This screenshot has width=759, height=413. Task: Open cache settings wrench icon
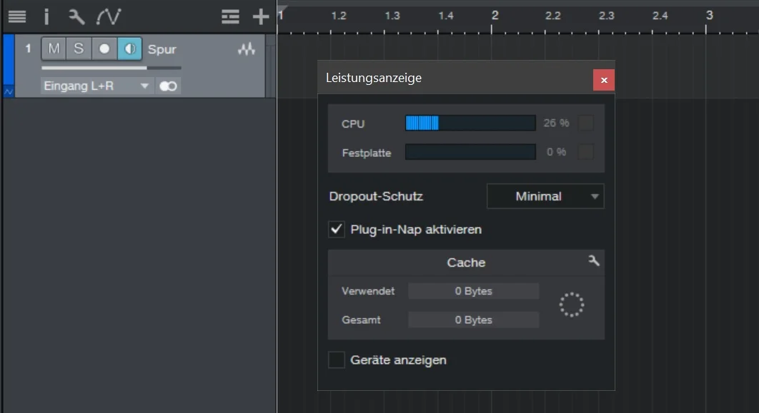click(x=594, y=261)
